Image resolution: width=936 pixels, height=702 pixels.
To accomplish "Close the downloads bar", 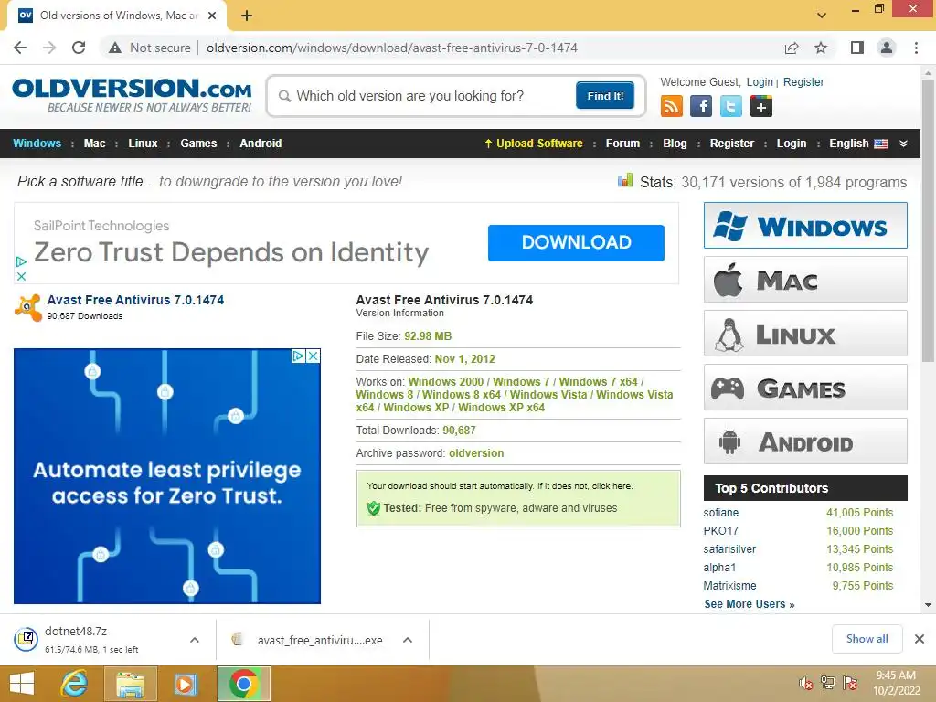I will (920, 639).
